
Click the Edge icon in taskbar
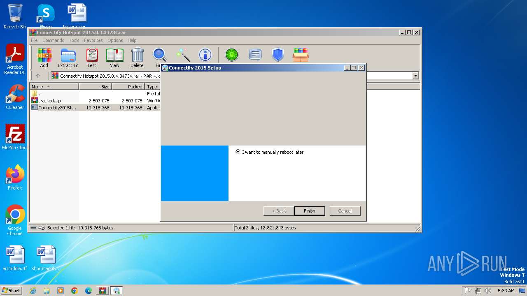coord(89,291)
